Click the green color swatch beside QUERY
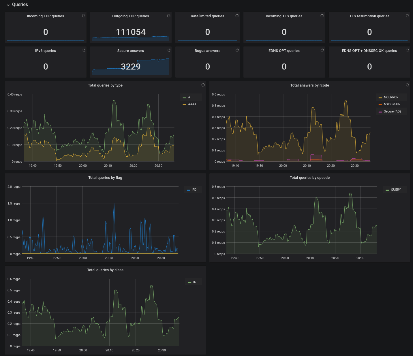 click(387, 190)
